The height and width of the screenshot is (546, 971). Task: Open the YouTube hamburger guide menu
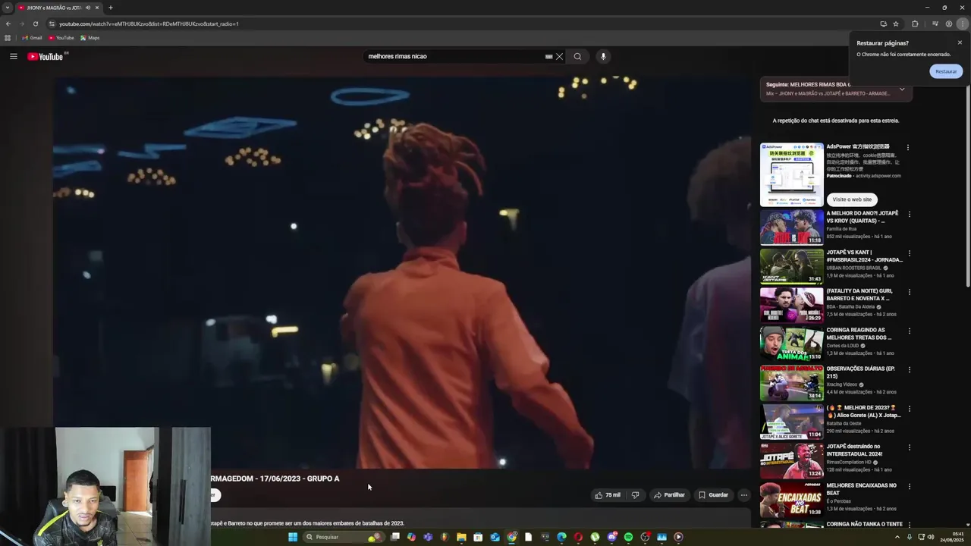click(13, 56)
